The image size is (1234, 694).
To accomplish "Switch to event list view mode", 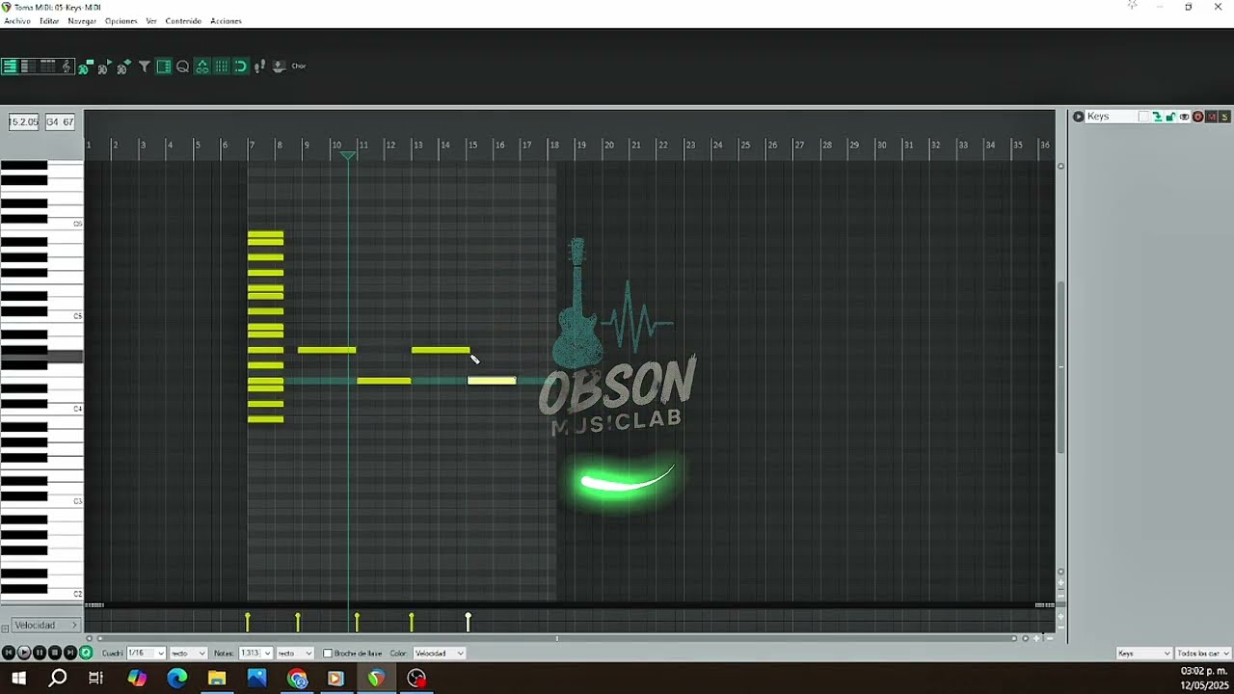I will click(x=47, y=67).
